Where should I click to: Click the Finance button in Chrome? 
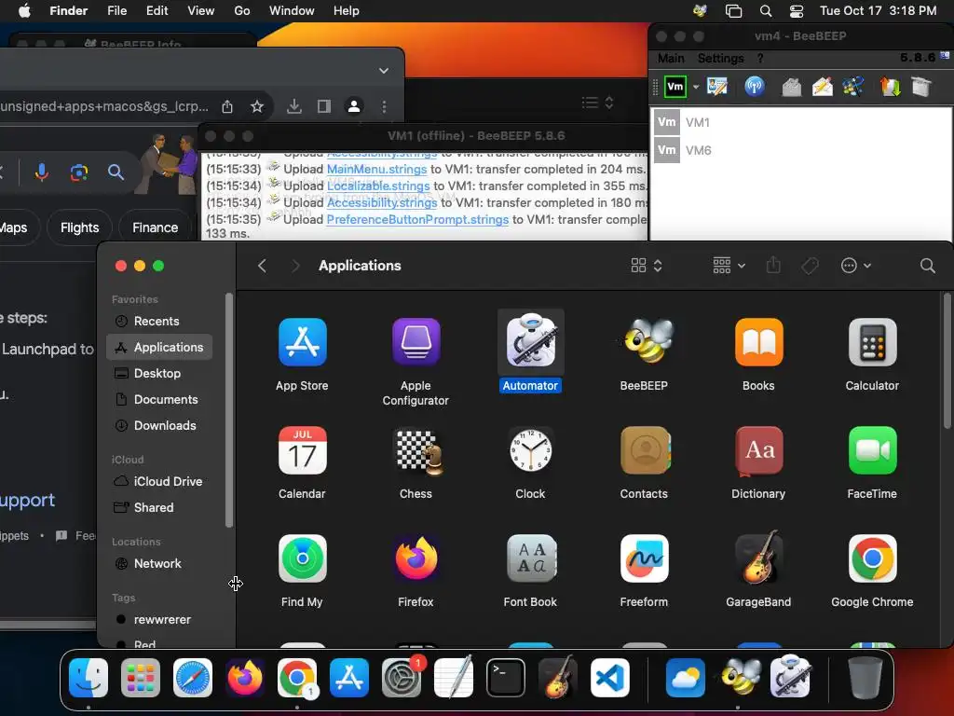(156, 227)
